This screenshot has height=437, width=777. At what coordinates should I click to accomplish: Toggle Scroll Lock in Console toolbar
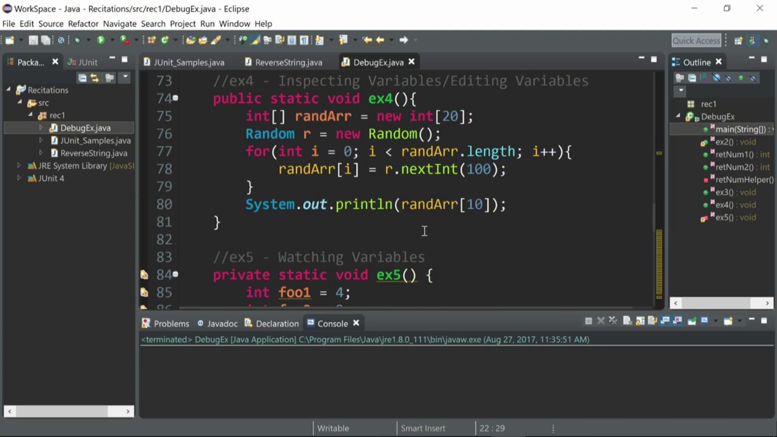(x=640, y=320)
